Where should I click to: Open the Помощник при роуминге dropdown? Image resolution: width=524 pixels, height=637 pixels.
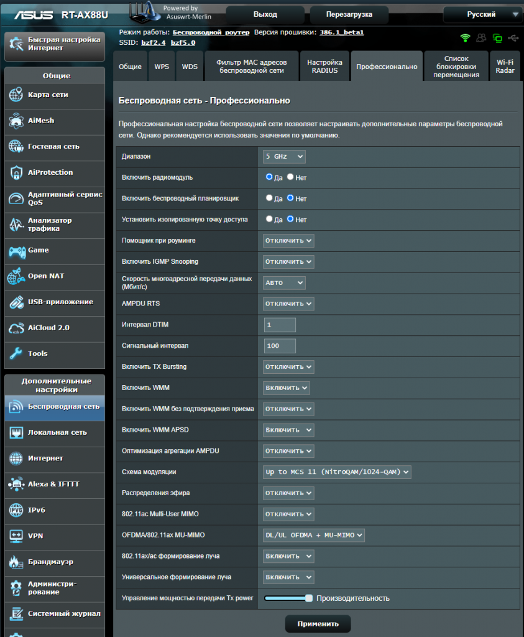pos(288,241)
